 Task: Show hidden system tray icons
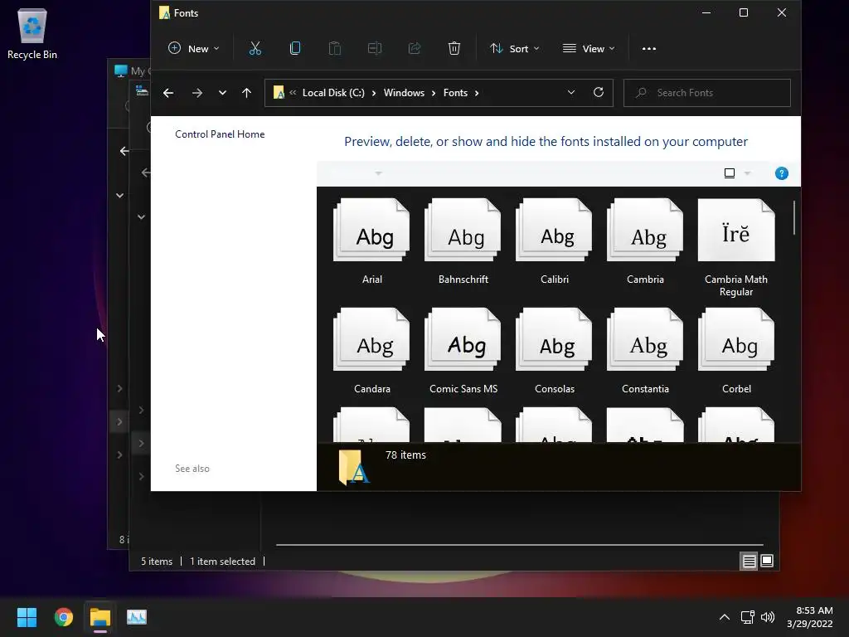(724, 617)
